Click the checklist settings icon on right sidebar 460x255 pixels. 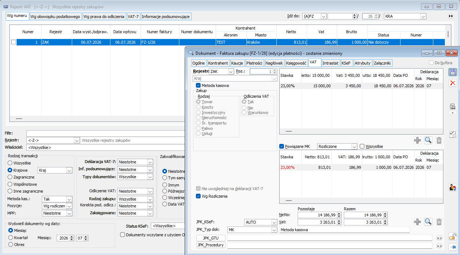pos(452,134)
